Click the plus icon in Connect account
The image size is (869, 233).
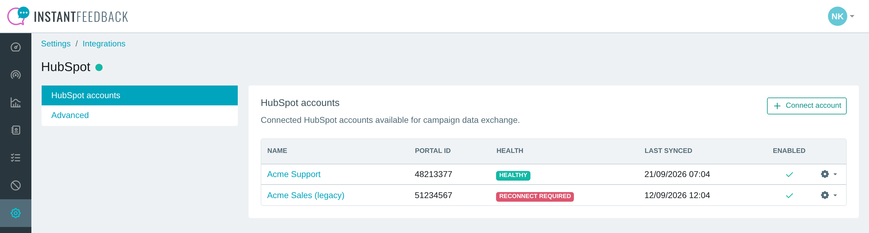pyautogui.click(x=777, y=106)
